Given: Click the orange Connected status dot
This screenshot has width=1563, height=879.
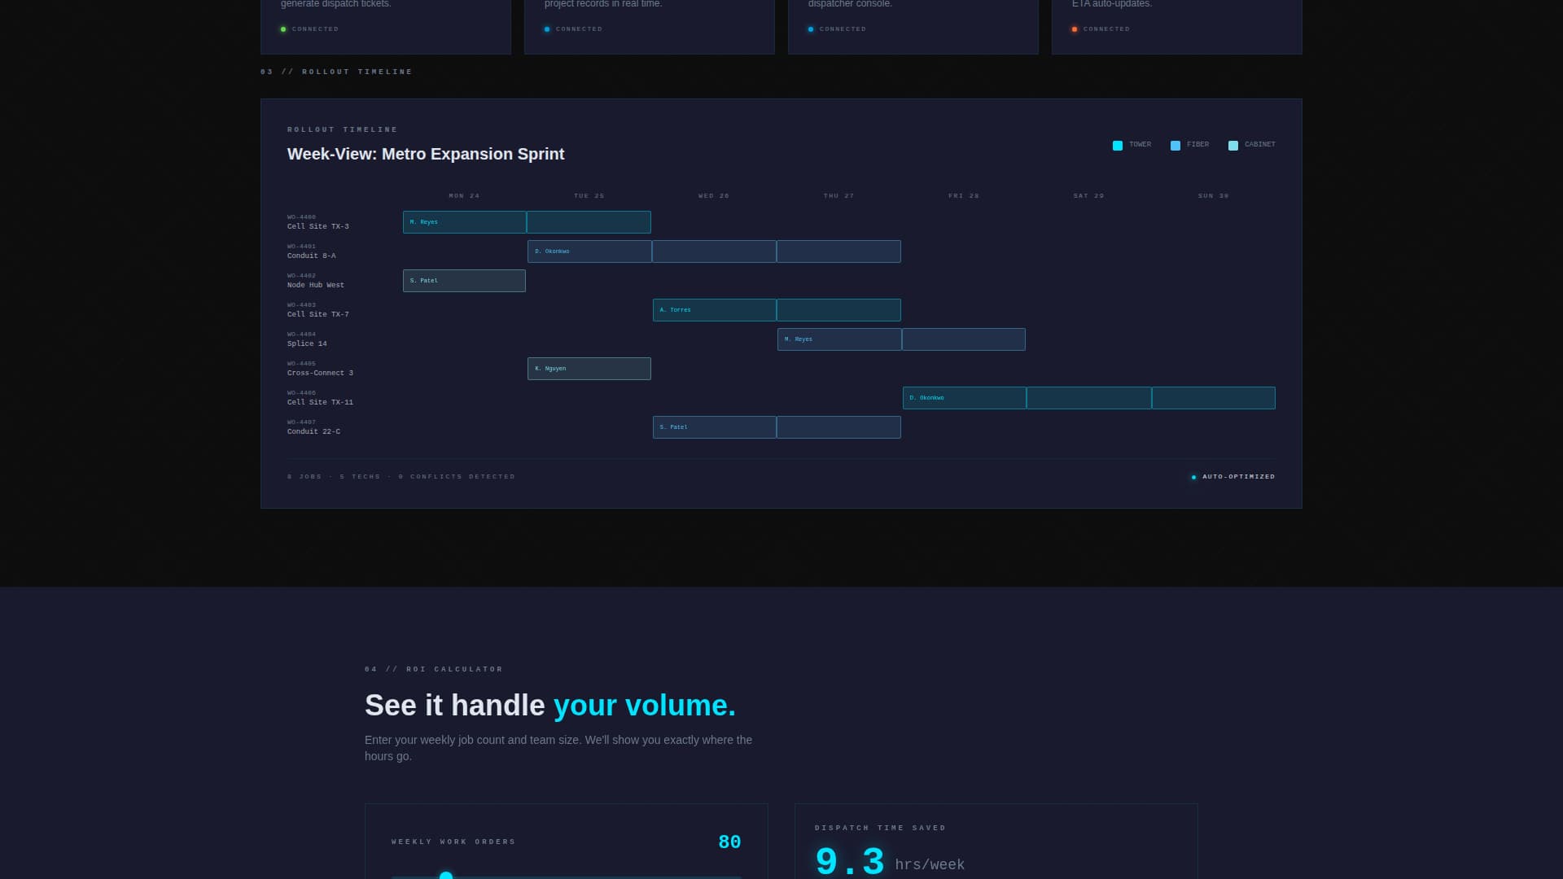Looking at the screenshot, I should click(x=1075, y=29).
